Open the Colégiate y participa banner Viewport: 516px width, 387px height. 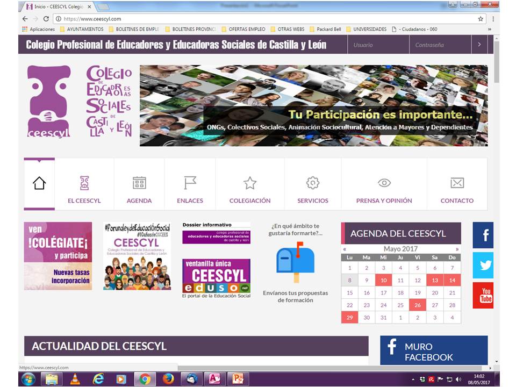click(58, 256)
